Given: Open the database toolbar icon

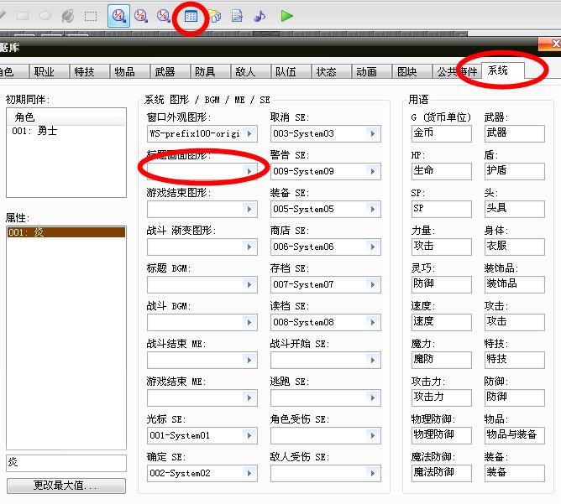Looking at the screenshot, I should [x=191, y=16].
